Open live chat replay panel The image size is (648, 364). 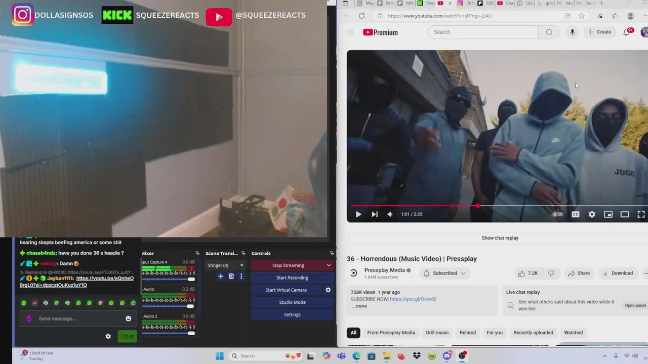pos(635,305)
